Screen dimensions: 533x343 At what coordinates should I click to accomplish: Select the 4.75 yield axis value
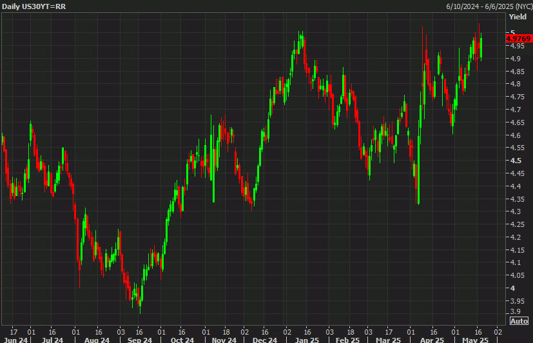pos(518,97)
